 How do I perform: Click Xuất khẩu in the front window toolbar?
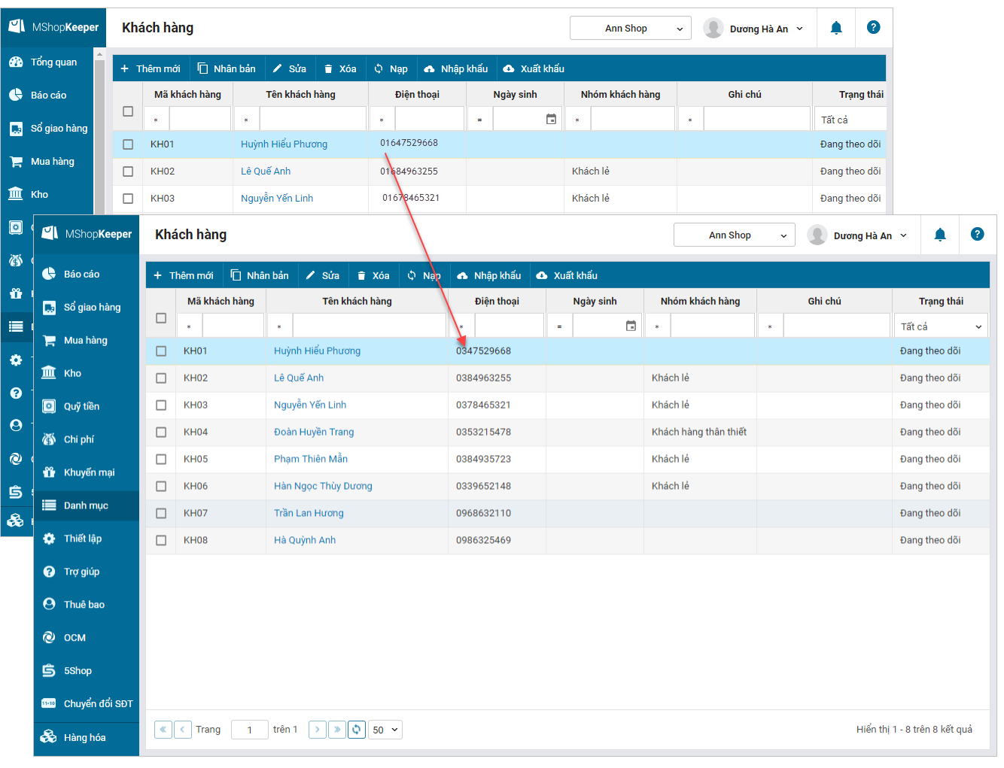click(x=567, y=275)
